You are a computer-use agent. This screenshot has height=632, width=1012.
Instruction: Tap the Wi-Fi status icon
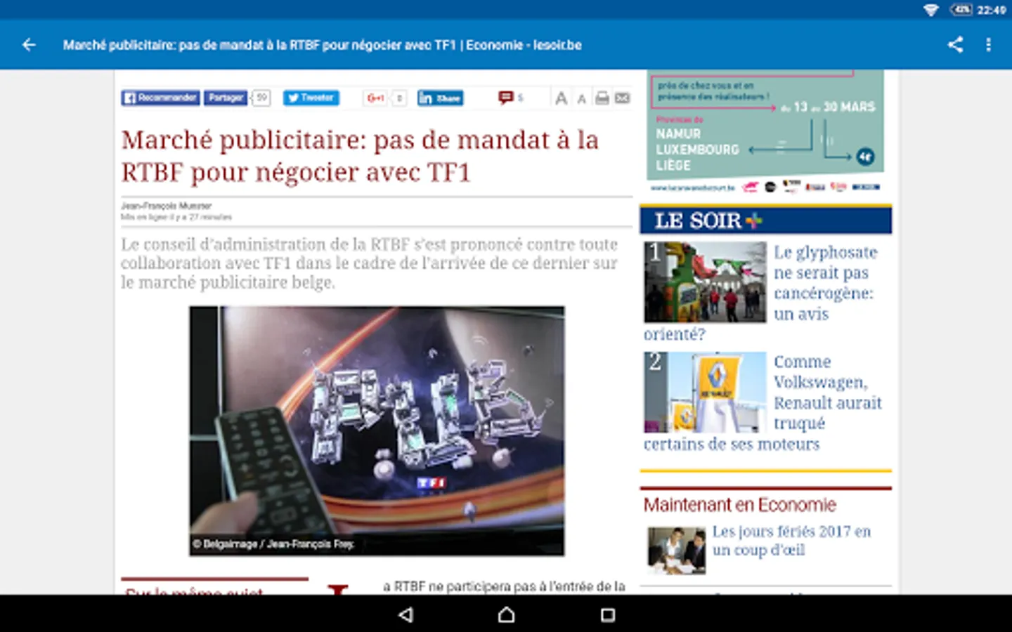tap(931, 10)
